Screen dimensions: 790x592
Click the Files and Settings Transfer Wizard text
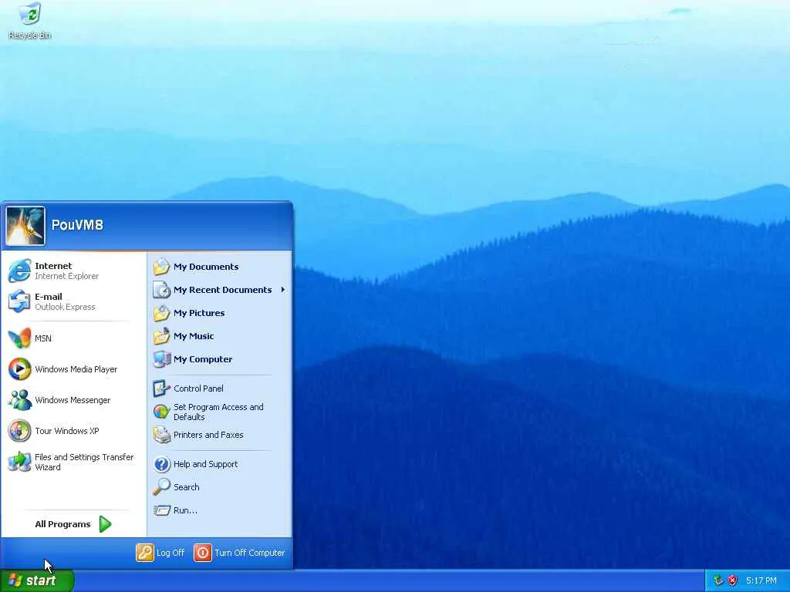coord(84,462)
